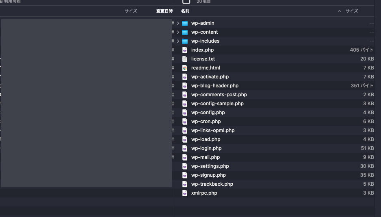Click the wp-cron.php file icon

[x=185, y=122]
